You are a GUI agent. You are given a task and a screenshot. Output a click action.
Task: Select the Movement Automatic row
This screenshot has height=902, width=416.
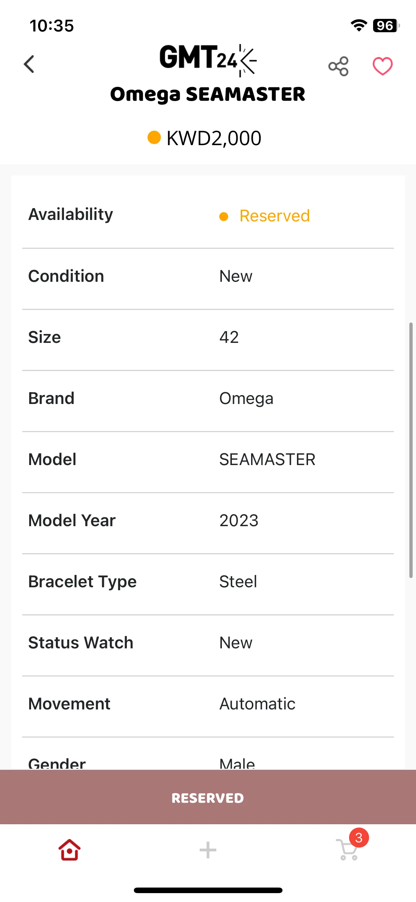[x=208, y=704]
